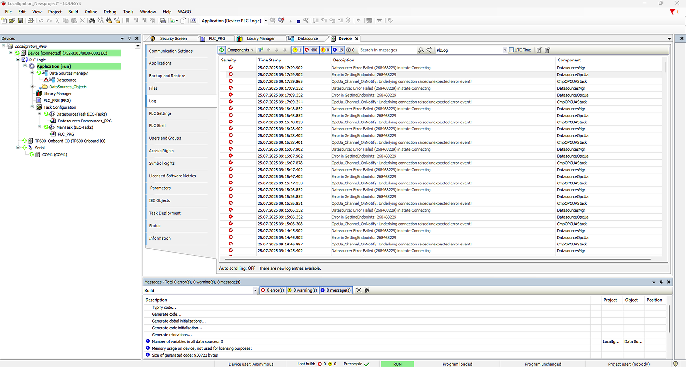Enable the UTC Time checkbox
686x367 pixels.
[511, 50]
